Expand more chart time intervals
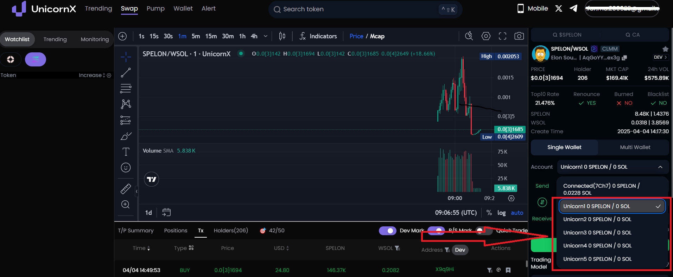673x277 pixels. point(266,36)
